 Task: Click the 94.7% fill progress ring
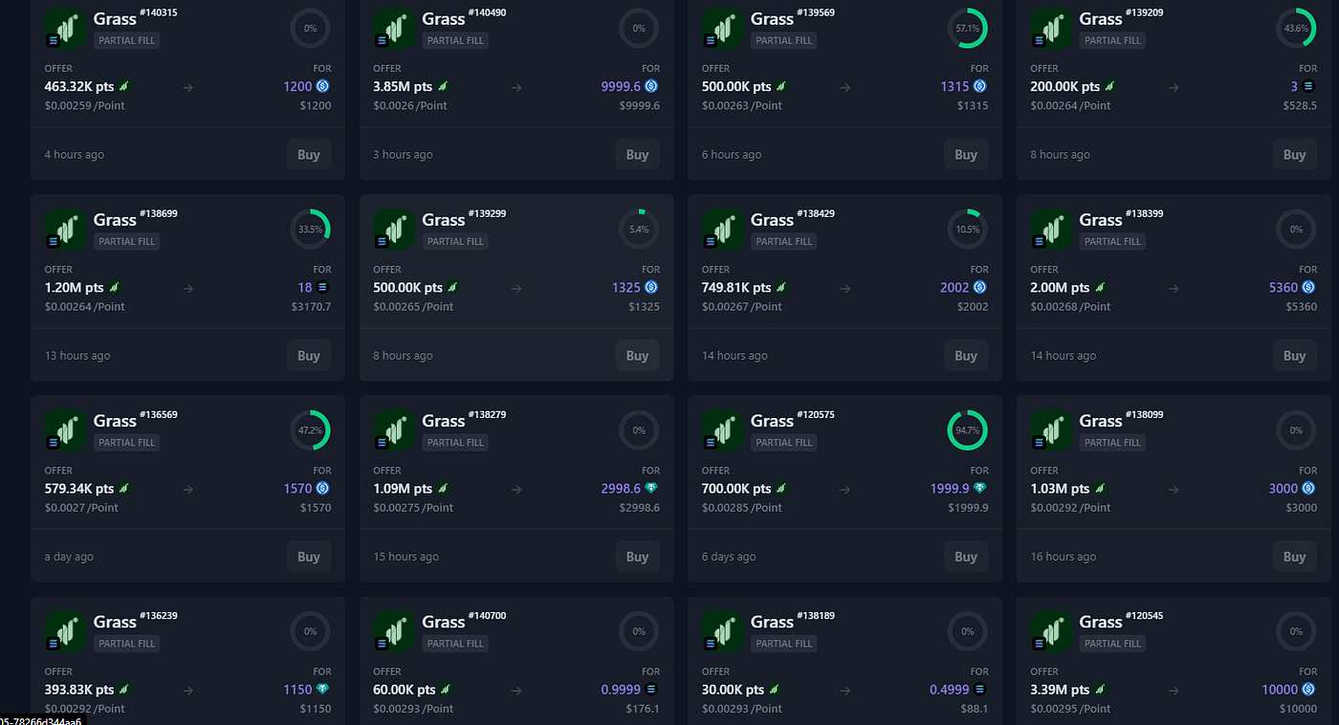point(967,430)
